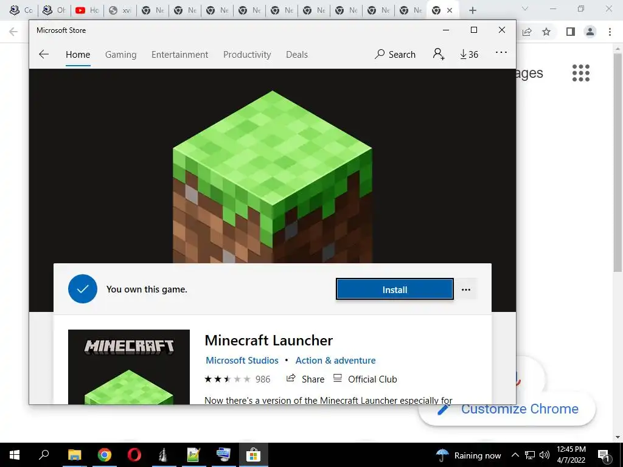The width and height of the screenshot is (623, 467).
Task: Open File Explorer from taskbar
Action: tap(74, 455)
